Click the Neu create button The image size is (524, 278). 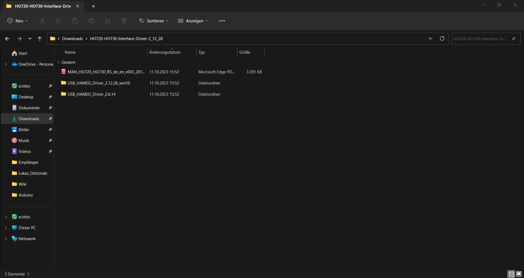(x=17, y=21)
